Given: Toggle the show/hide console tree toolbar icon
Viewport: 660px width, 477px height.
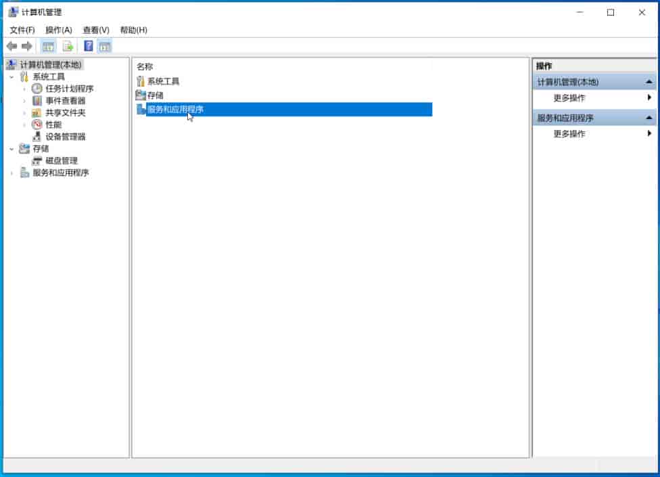Looking at the screenshot, I should point(49,46).
